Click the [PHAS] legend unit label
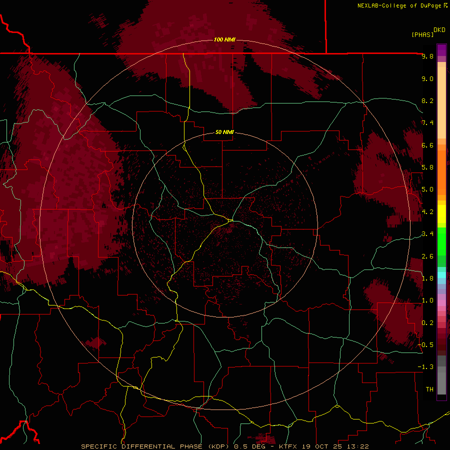The width and height of the screenshot is (450, 450). point(422,34)
